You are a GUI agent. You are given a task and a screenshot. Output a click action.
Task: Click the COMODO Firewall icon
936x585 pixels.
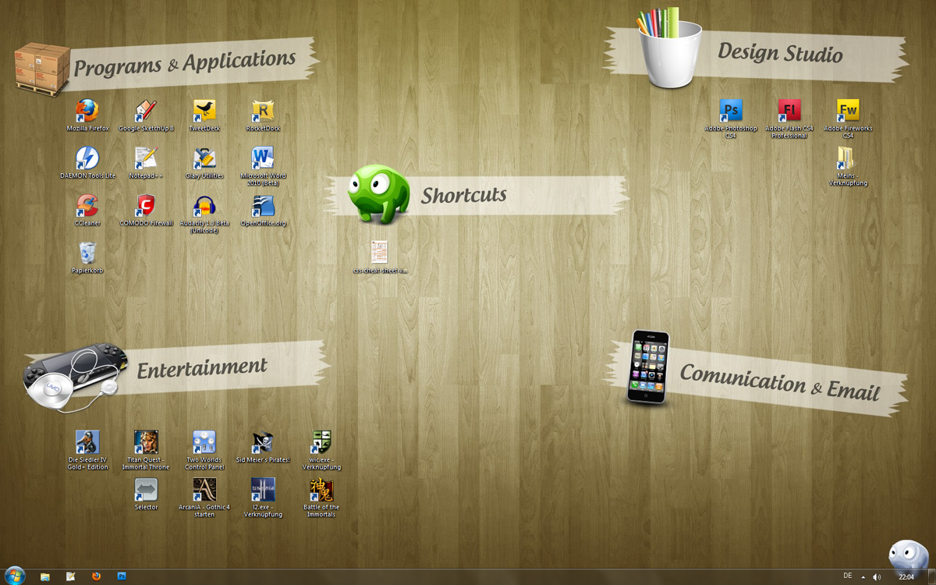[146, 206]
